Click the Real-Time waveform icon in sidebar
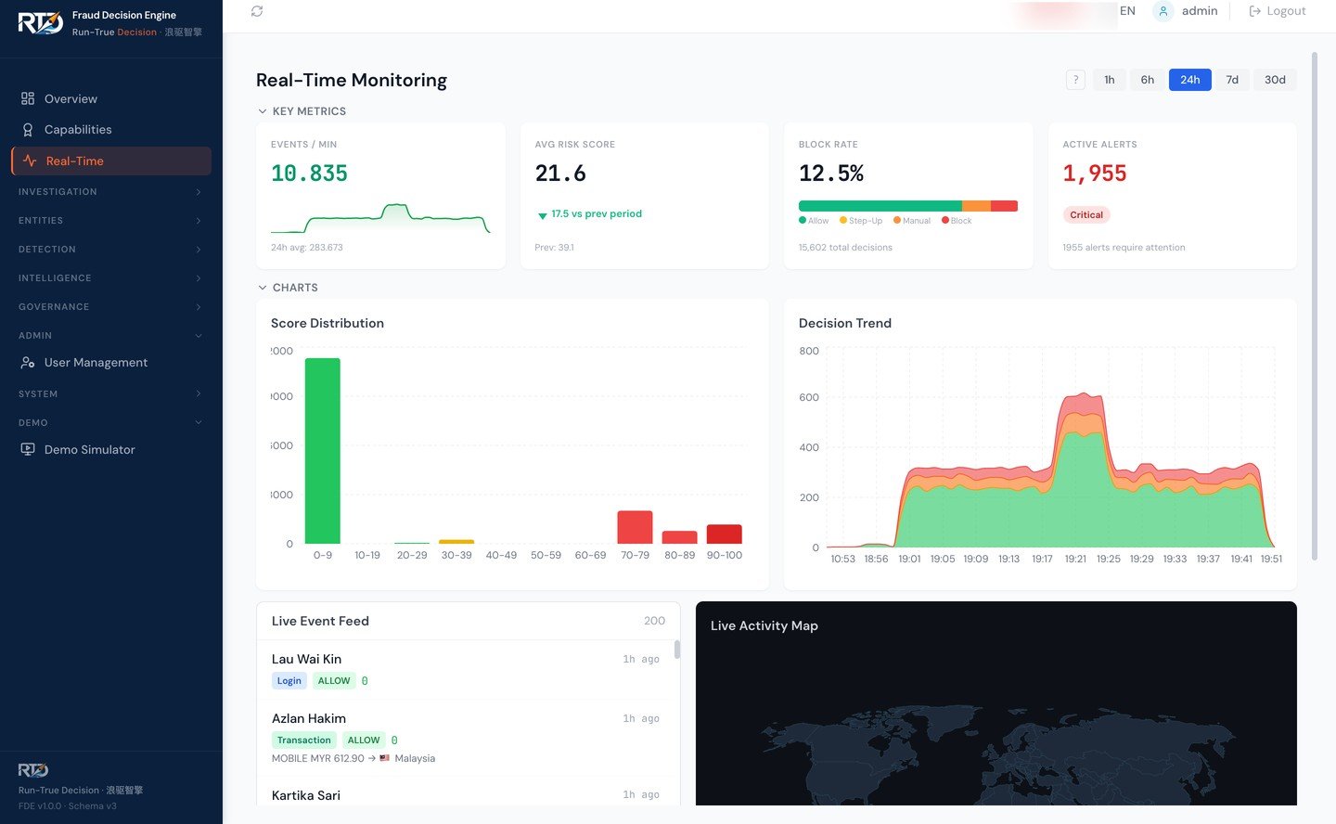This screenshot has height=824, width=1336. (31, 160)
